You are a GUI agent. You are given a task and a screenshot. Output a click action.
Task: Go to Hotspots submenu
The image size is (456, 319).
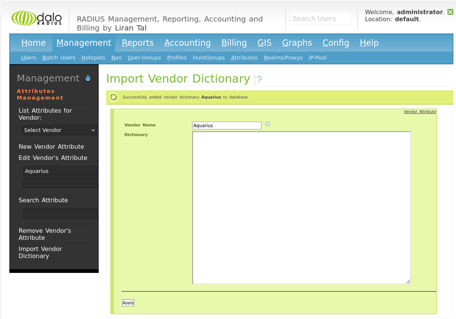pyautogui.click(x=93, y=58)
